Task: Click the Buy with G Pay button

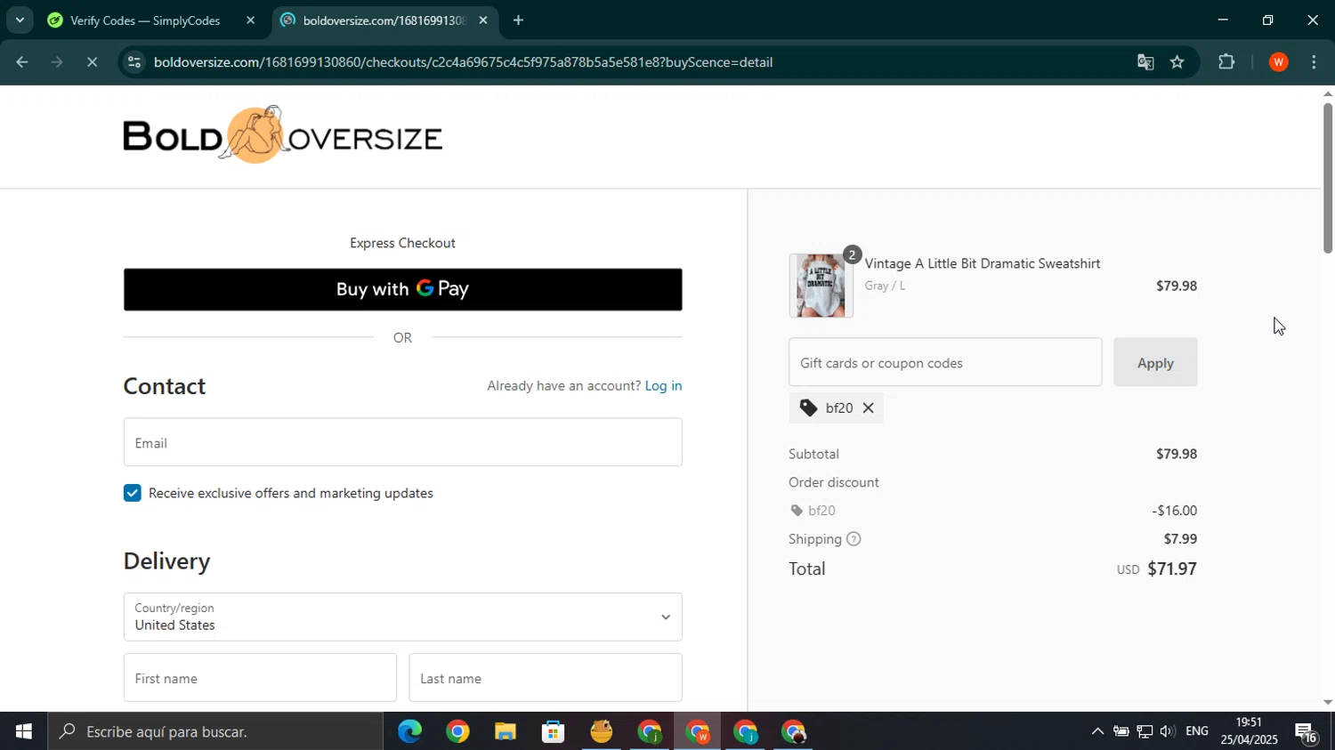Action: click(402, 289)
